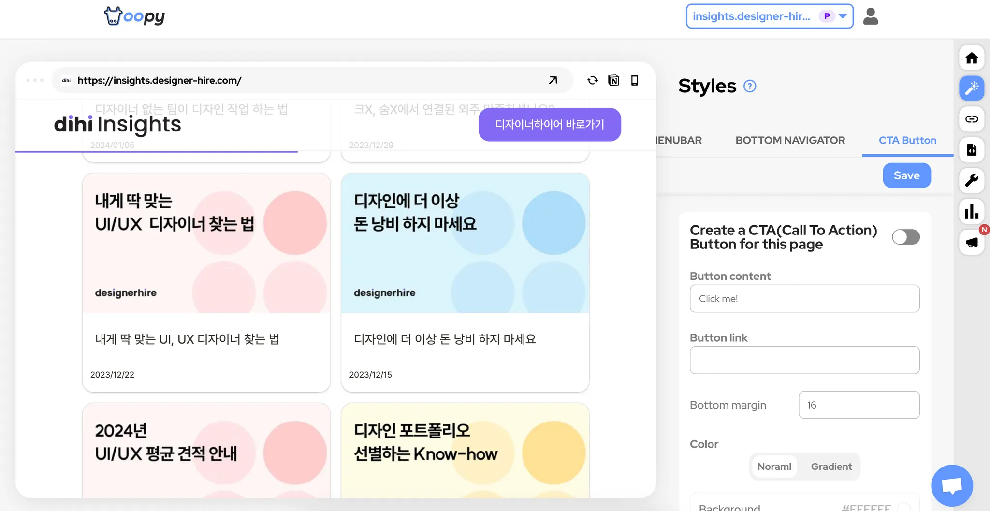Click the Styles help question mark icon
This screenshot has height=511, width=990.
point(750,86)
